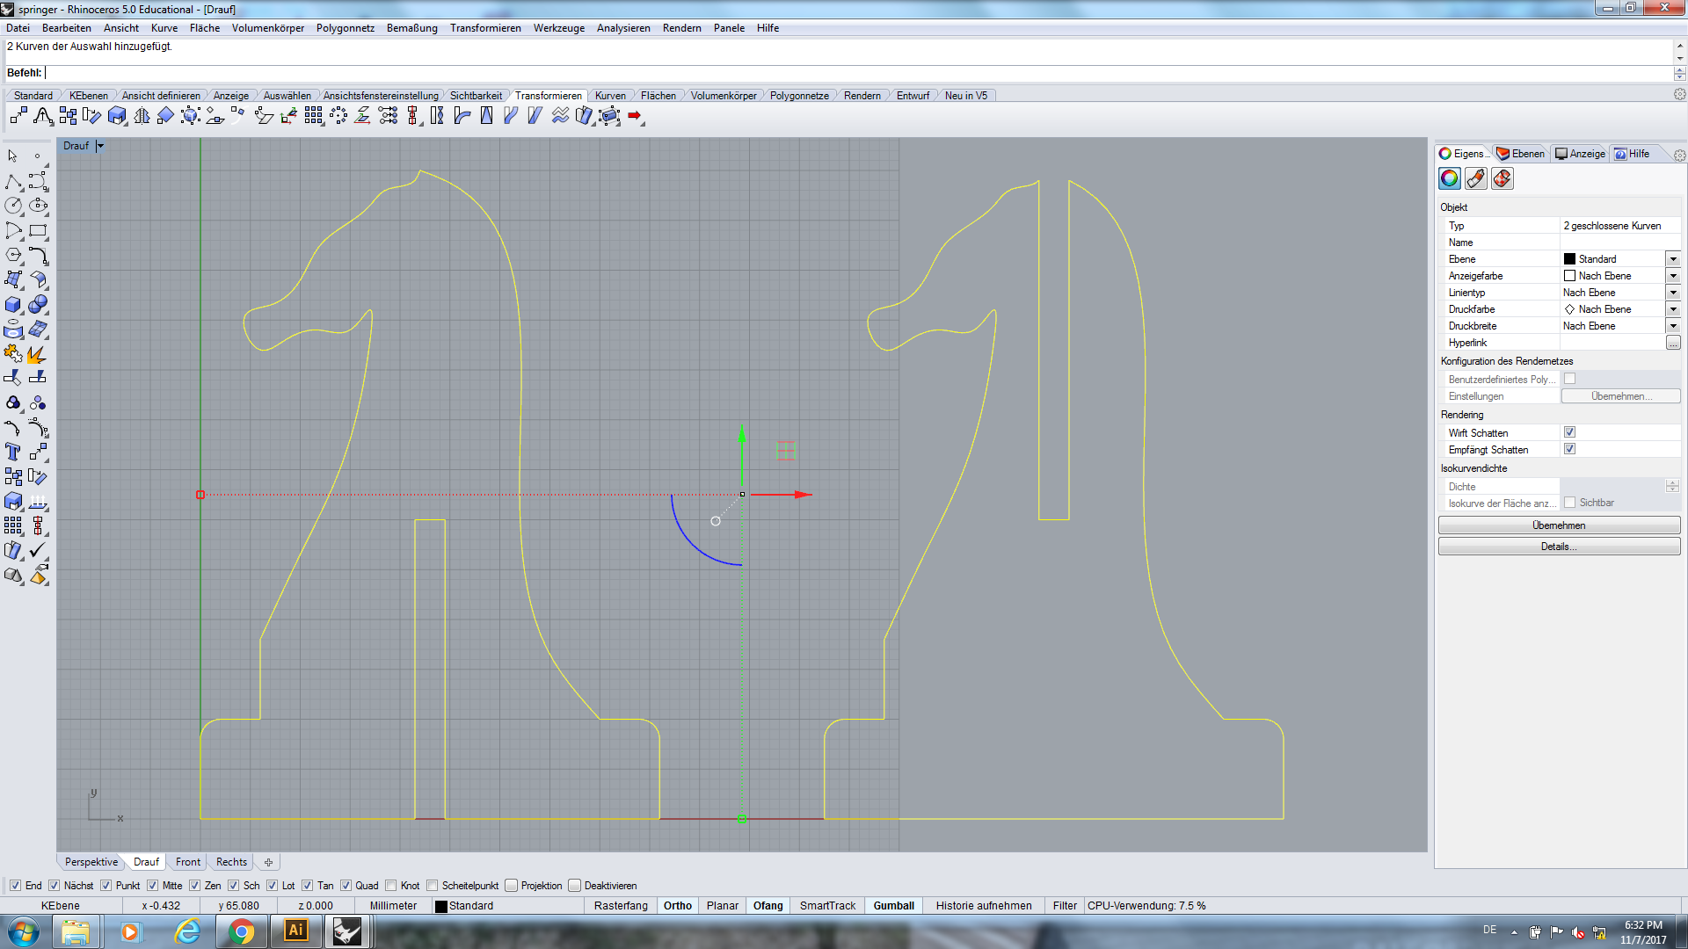1688x949 pixels.
Task: Open the material paintbrush properties icon
Action: pos(1475,179)
